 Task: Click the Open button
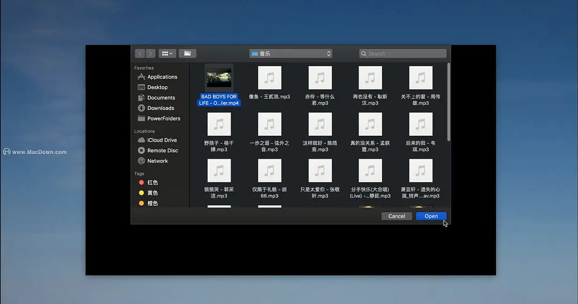tap(431, 216)
